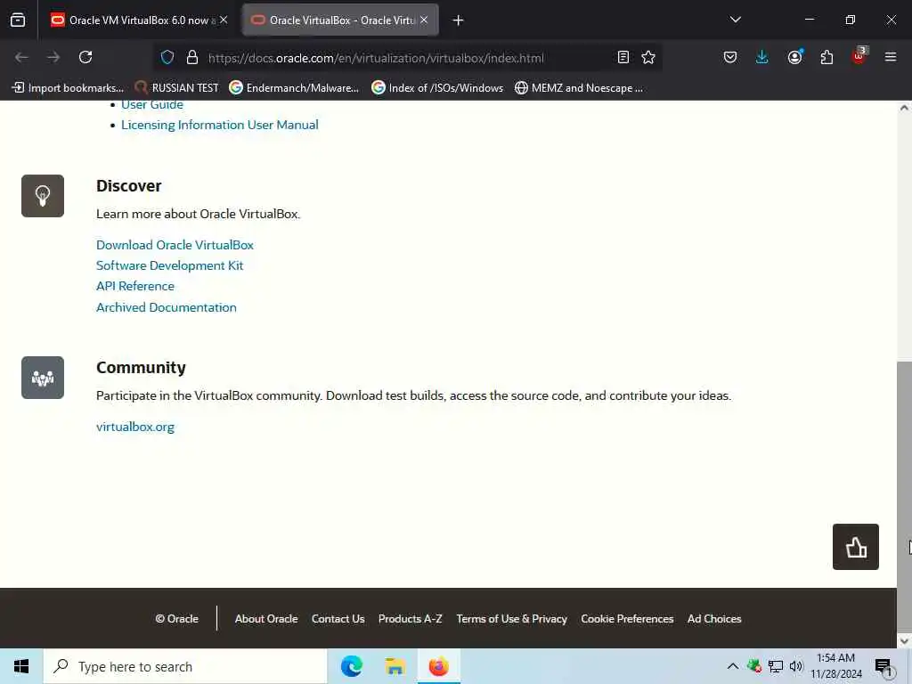This screenshot has width=912, height=684.
Task: Open the taskbar clock and date
Action: [835, 666]
